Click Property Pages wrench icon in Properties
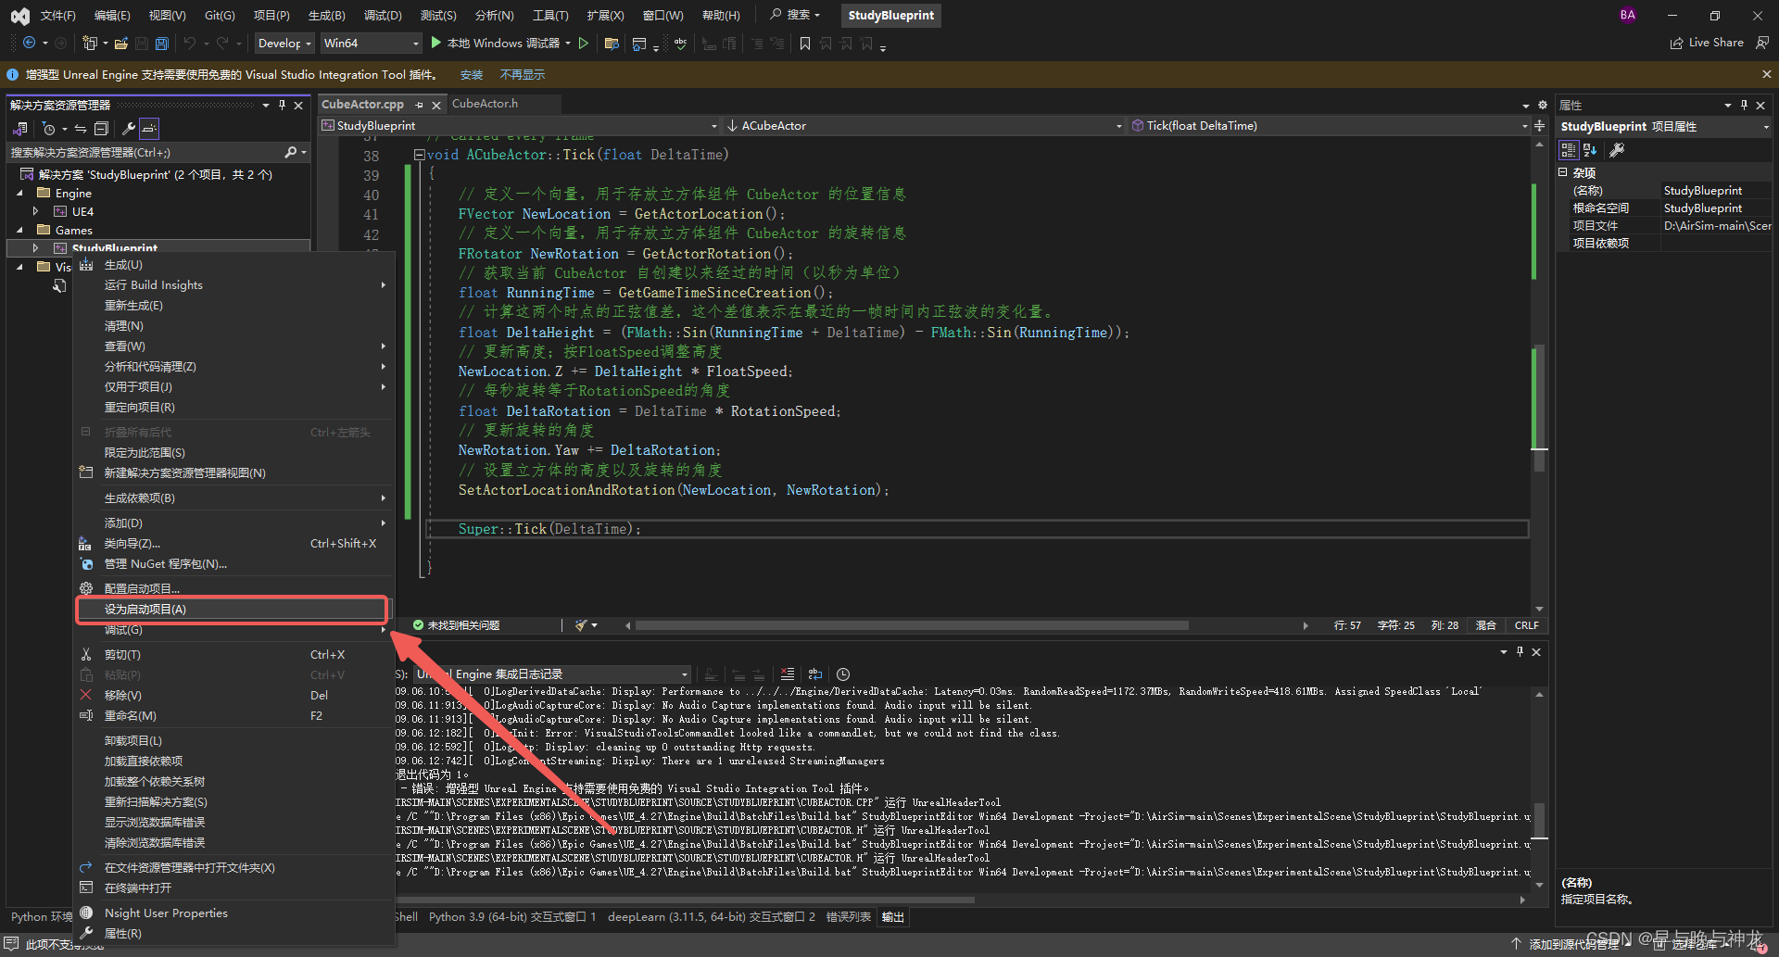The height and width of the screenshot is (957, 1779). tap(1617, 149)
